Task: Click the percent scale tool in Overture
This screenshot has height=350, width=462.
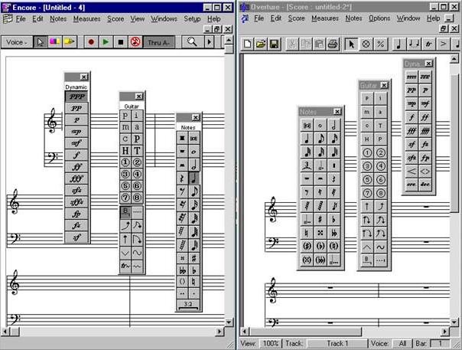Action: point(380,44)
